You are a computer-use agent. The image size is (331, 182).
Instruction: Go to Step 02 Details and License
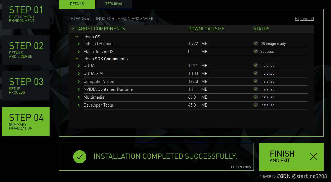pyautogui.click(x=26, y=50)
